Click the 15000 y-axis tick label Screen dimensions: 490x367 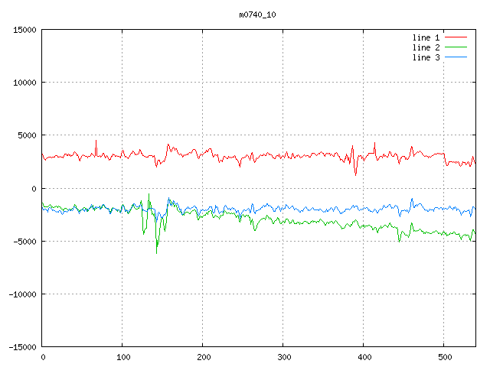click(x=24, y=30)
